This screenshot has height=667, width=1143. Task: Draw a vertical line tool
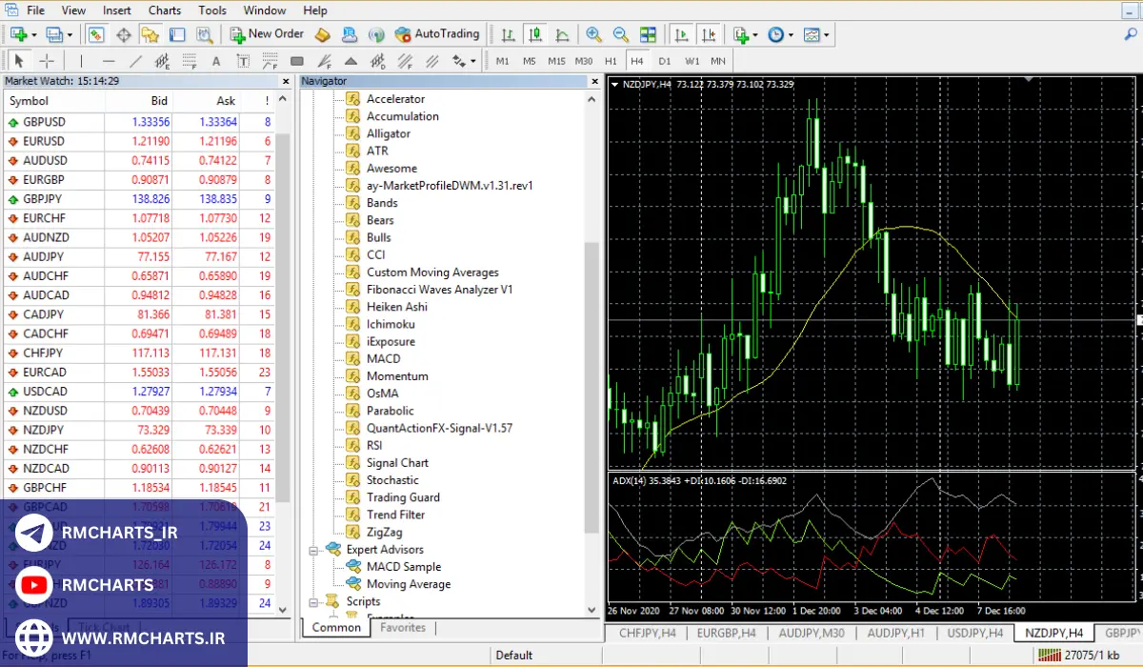tap(81, 61)
